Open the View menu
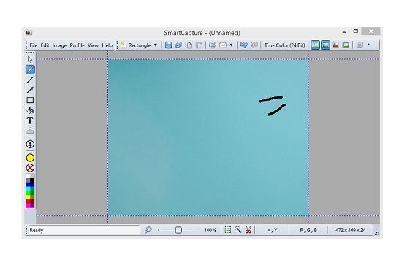Viewport: 402px width, 276px height. pyautogui.click(x=93, y=45)
